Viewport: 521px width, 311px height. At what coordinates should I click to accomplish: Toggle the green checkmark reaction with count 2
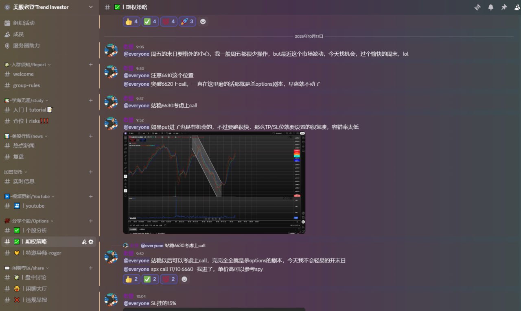150,279
